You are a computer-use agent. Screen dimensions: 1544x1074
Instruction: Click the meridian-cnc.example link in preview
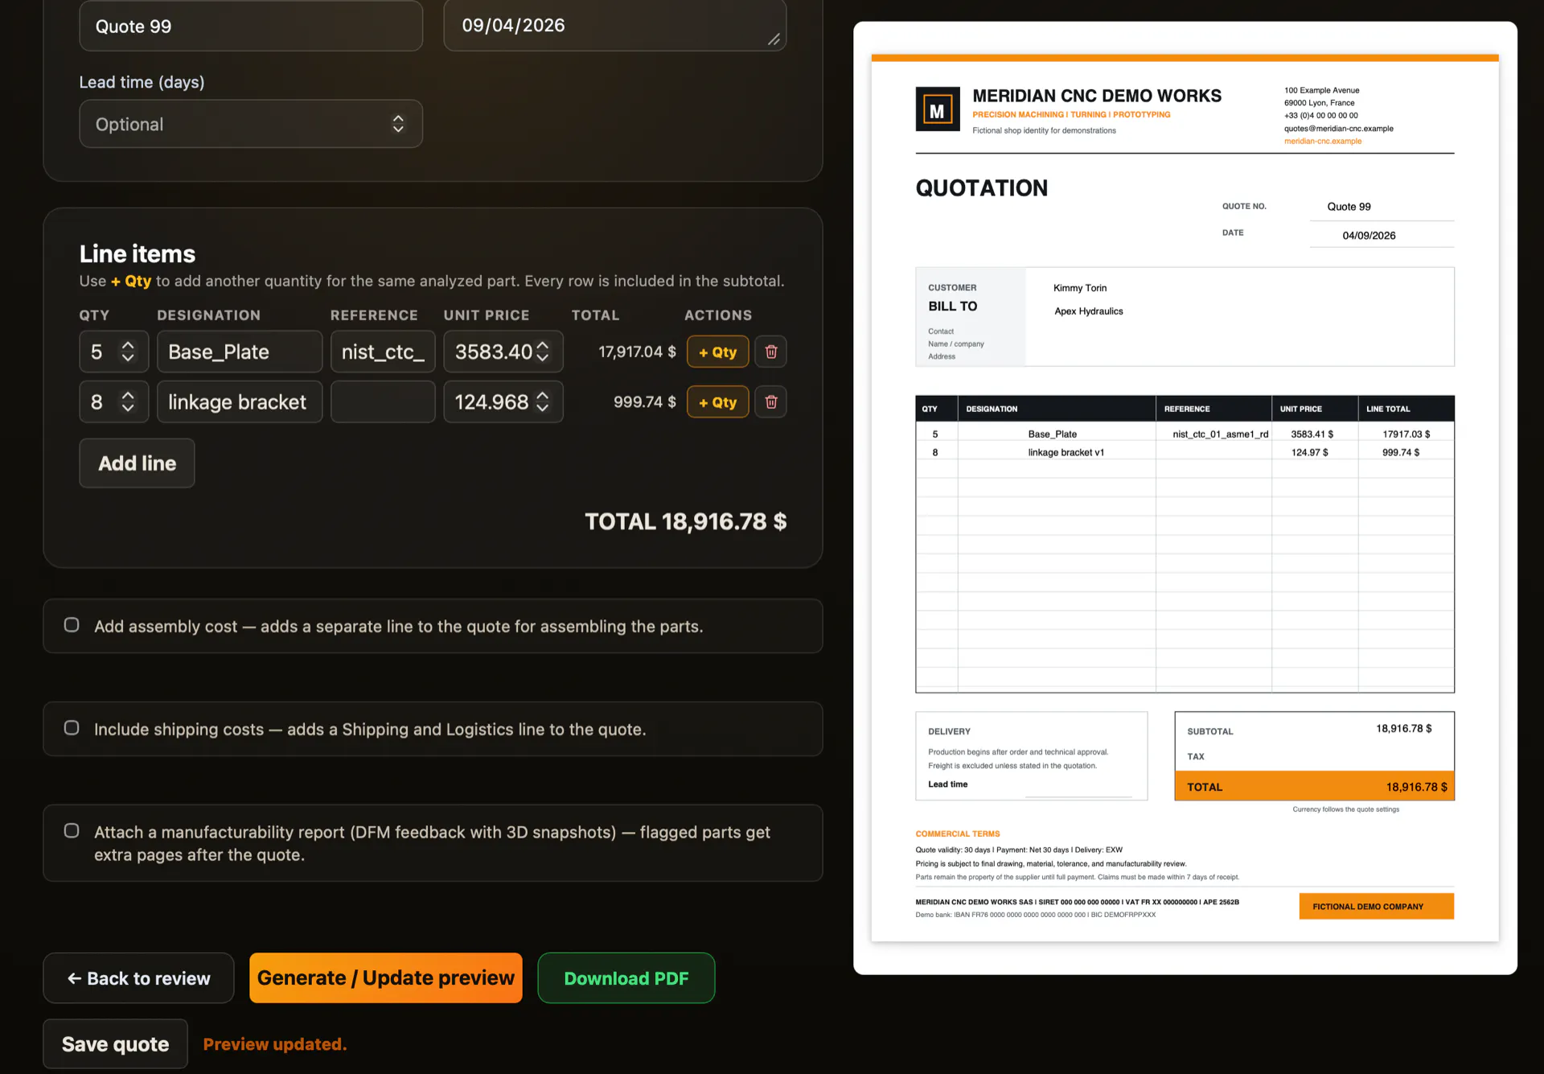(x=1323, y=142)
